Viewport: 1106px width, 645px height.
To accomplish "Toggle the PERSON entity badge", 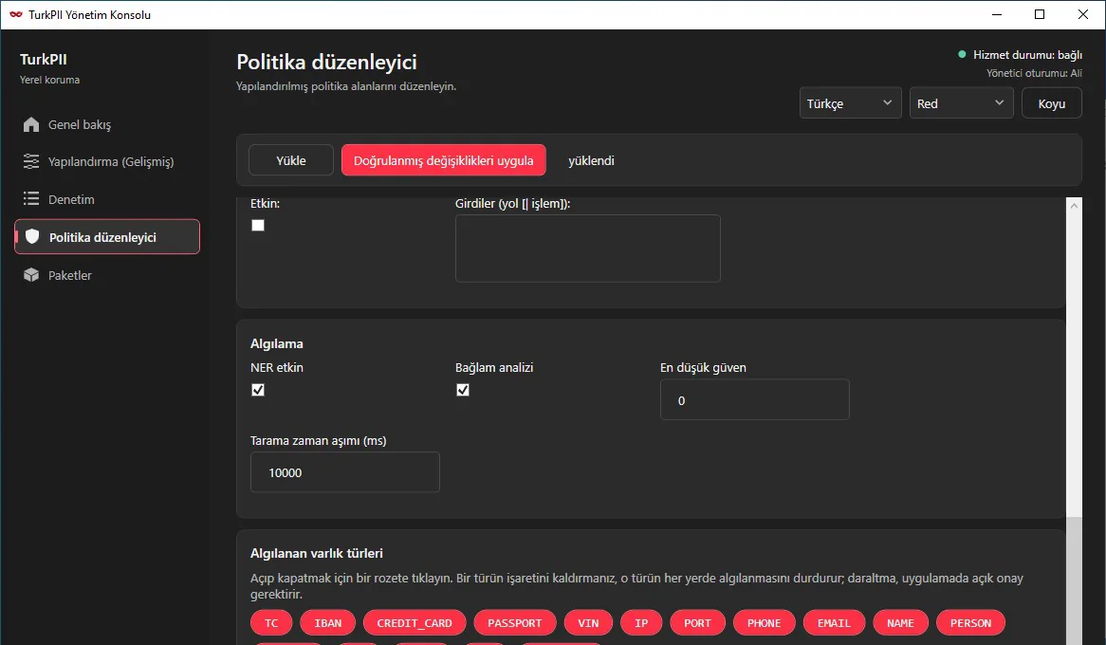I will pos(970,623).
